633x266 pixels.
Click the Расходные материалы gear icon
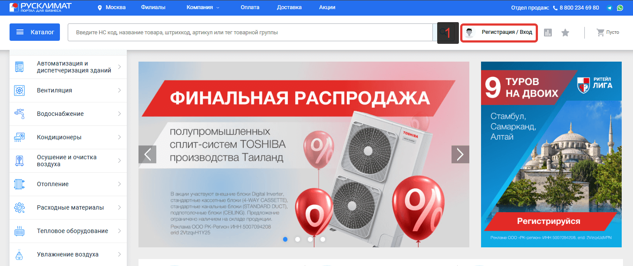pos(20,207)
